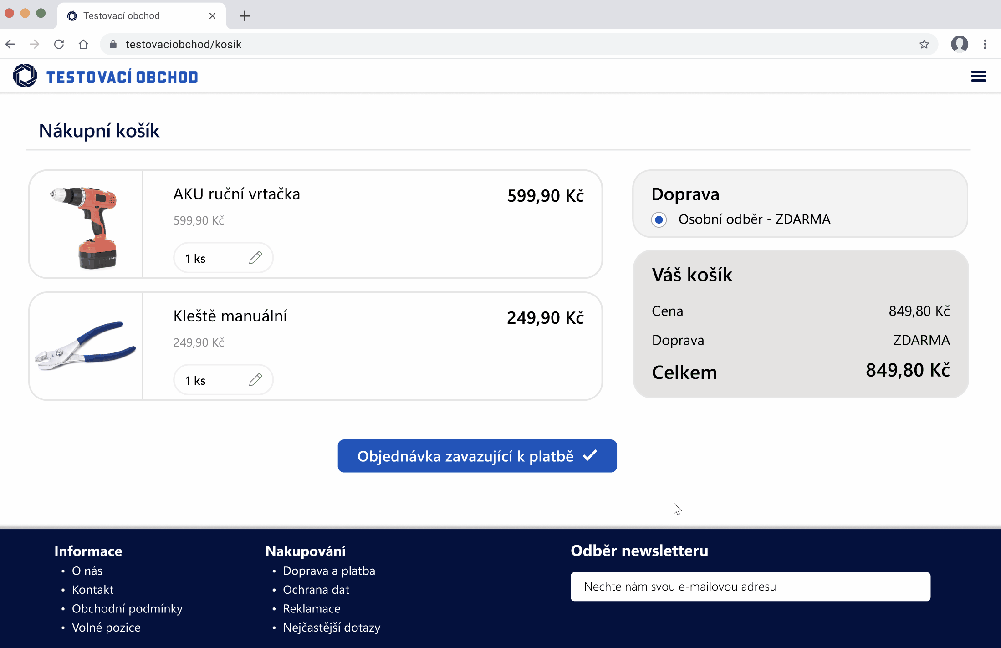Click ZDARMA shipping value in Váš košík
Image resolution: width=1001 pixels, height=648 pixels.
pos(921,340)
